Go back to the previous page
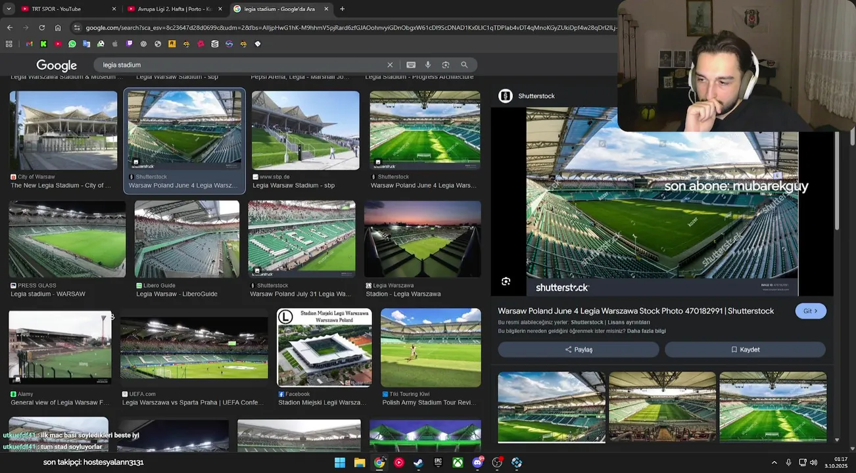This screenshot has width=856, height=473. [x=9, y=28]
